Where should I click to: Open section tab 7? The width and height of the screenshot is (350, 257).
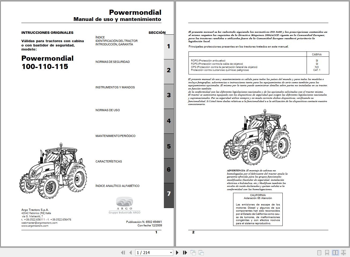(169, 195)
